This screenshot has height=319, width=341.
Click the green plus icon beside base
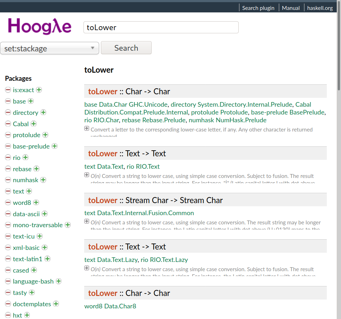[x=31, y=101]
